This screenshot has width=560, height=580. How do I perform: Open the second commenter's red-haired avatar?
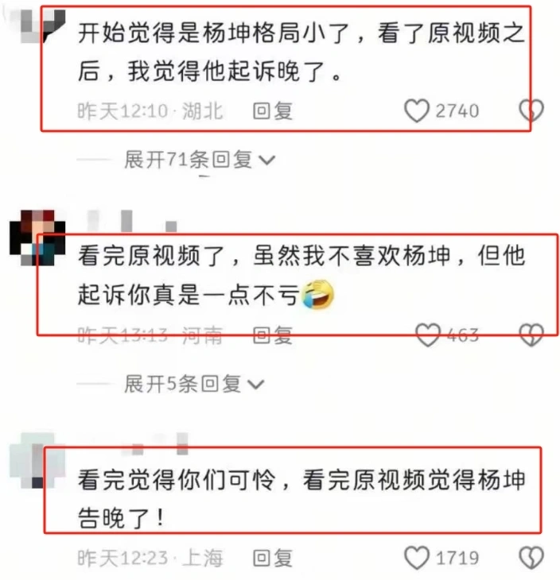tap(37, 238)
